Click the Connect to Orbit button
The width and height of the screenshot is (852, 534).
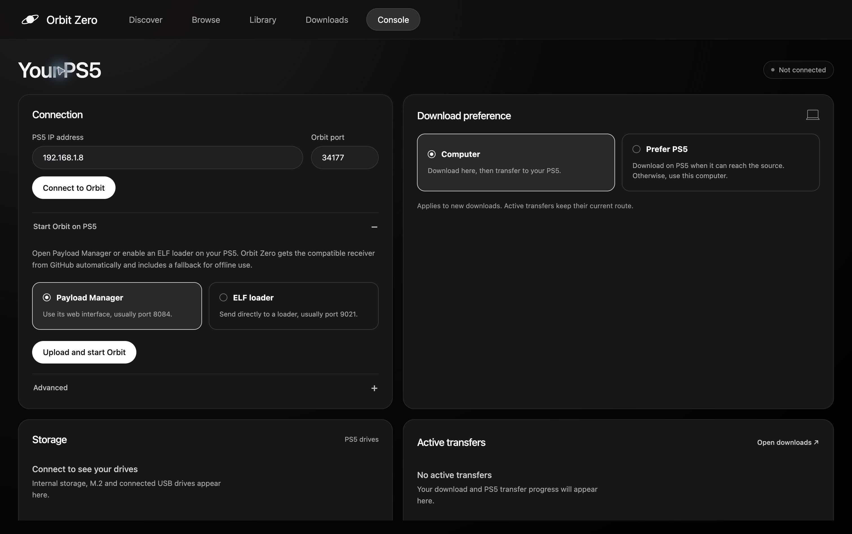[74, 188]
